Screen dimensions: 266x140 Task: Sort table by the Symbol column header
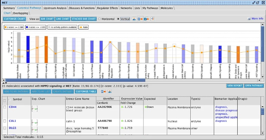coord(18,99)
